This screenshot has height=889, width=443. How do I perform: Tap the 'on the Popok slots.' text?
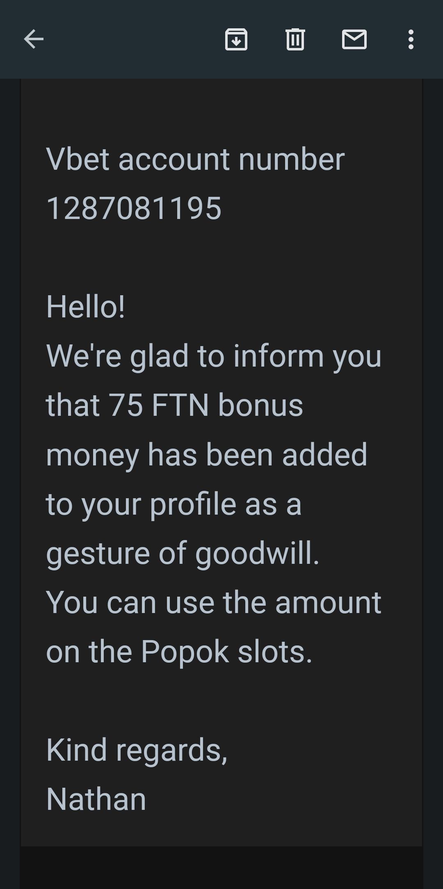[x=179, y=651]
